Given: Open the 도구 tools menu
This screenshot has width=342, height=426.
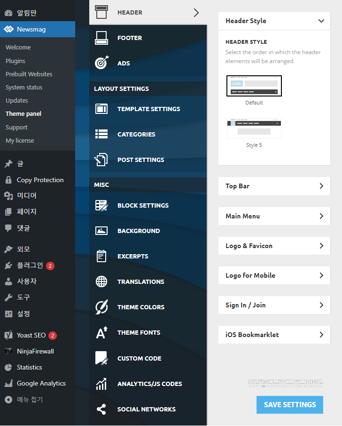Looking at the screenshot, I should tap(38, 297).
